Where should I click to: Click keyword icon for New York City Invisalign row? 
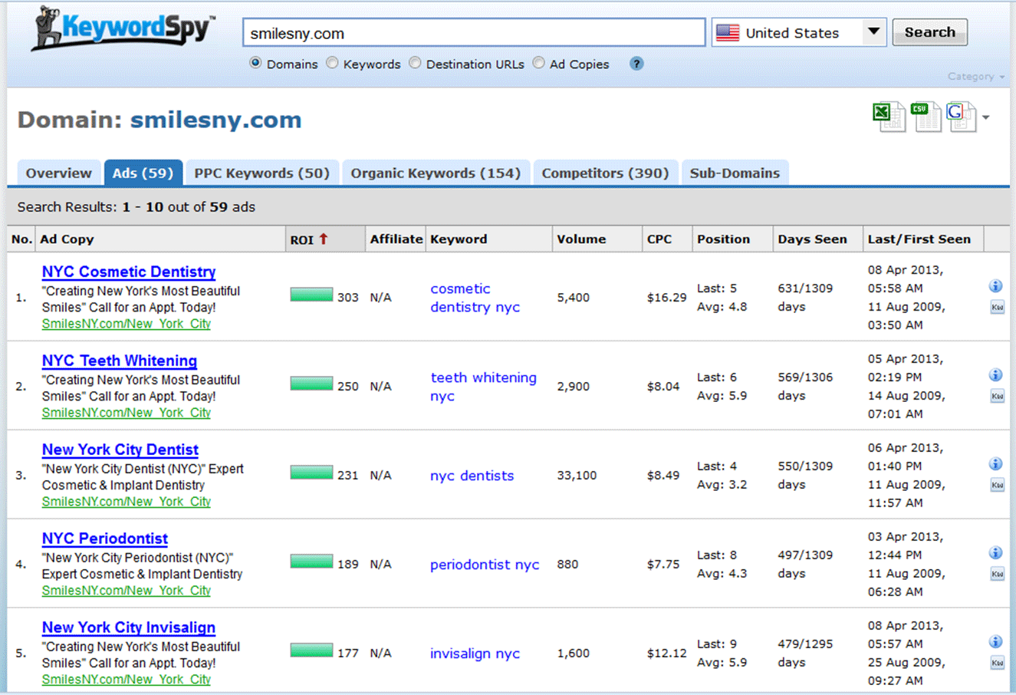tap(997, 663)
